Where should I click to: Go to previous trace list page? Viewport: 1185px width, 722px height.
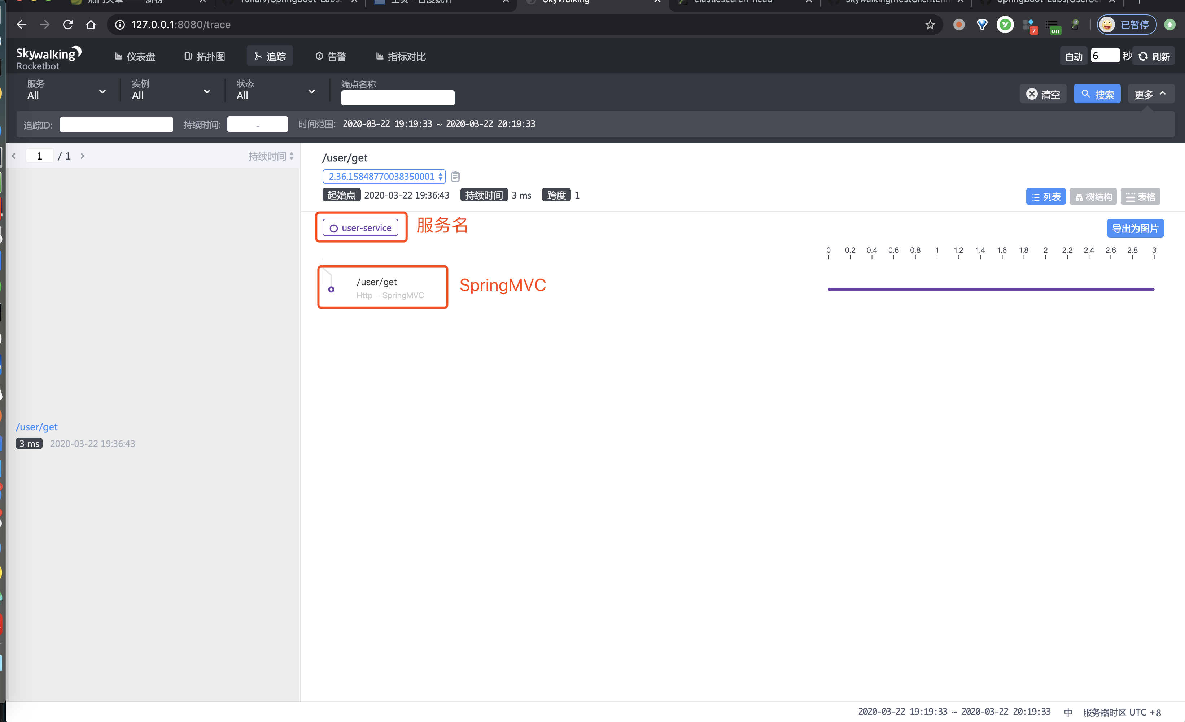(x=14, y=156)
